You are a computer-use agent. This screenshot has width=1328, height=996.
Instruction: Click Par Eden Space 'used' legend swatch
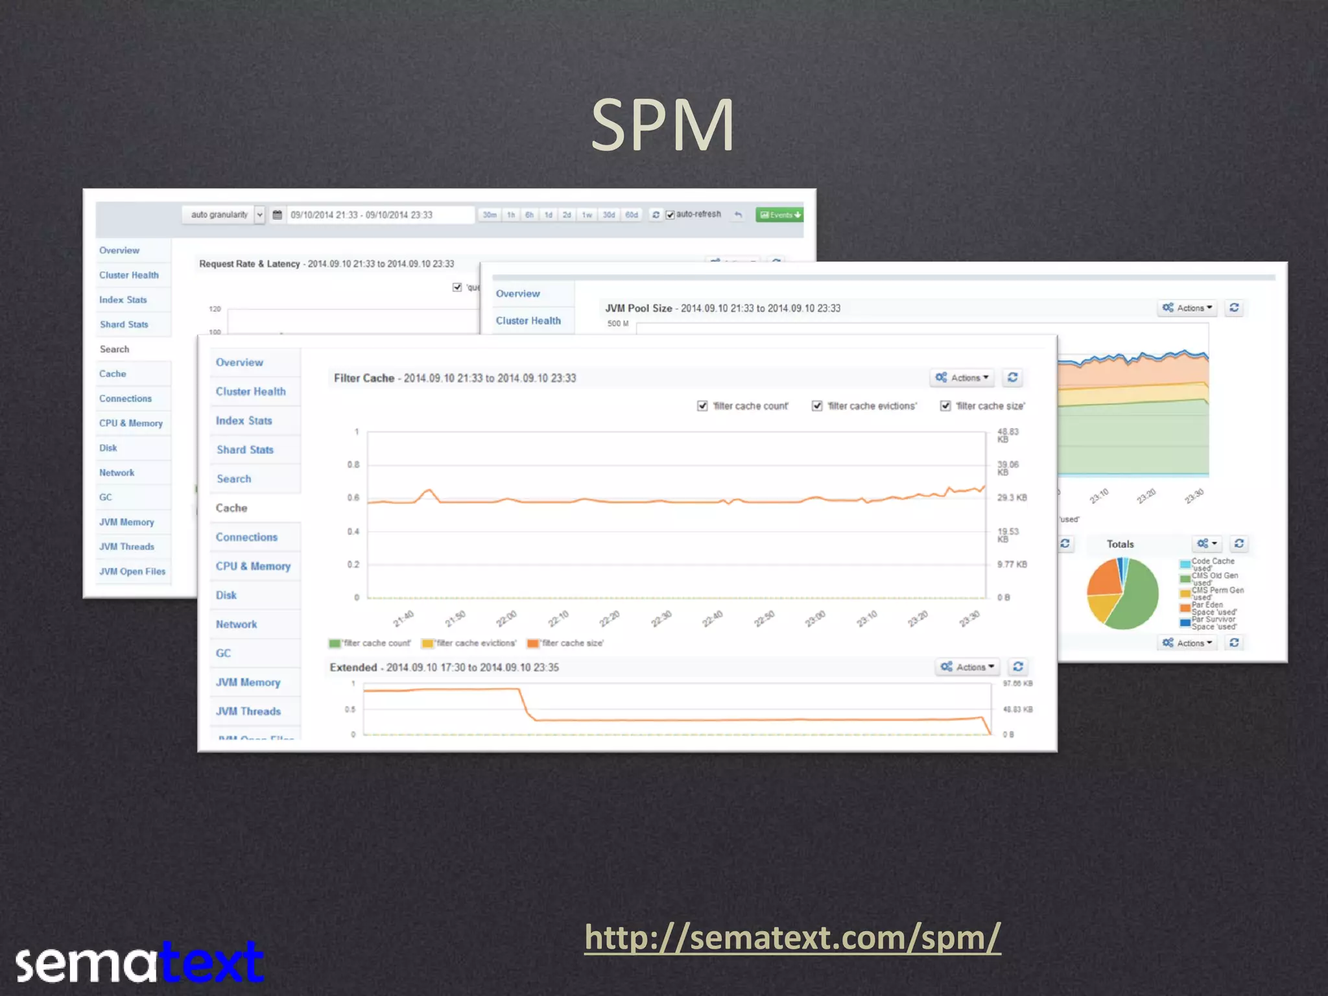point(1185,608)
